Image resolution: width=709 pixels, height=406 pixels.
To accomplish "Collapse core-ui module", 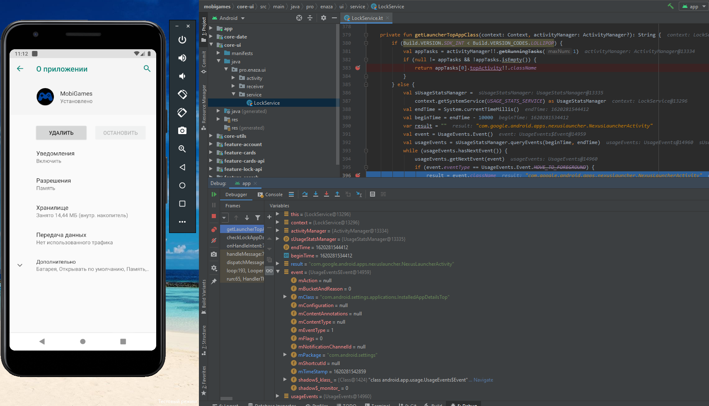I will pos(211,45).
